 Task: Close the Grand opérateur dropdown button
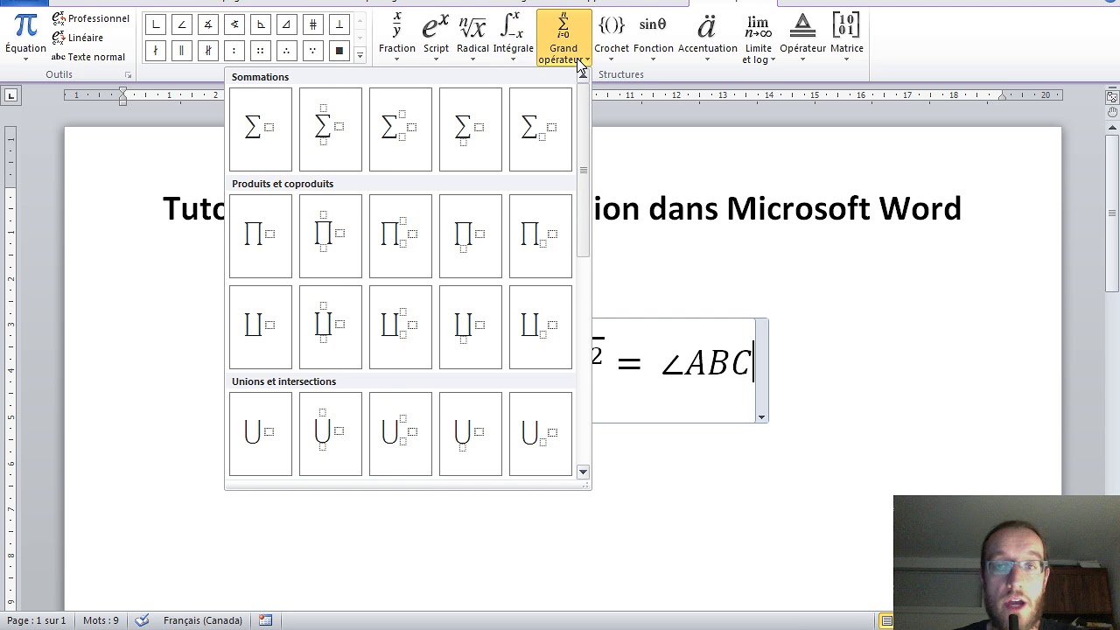(563, 38)
